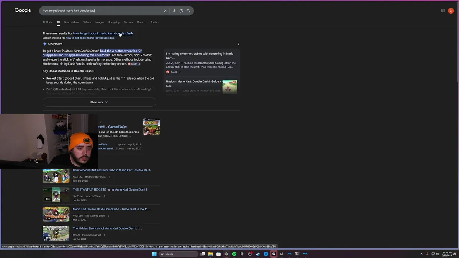459x258 pixels.
Task: Open options for Jump Of Time result
Action: (x=104, y=196)
